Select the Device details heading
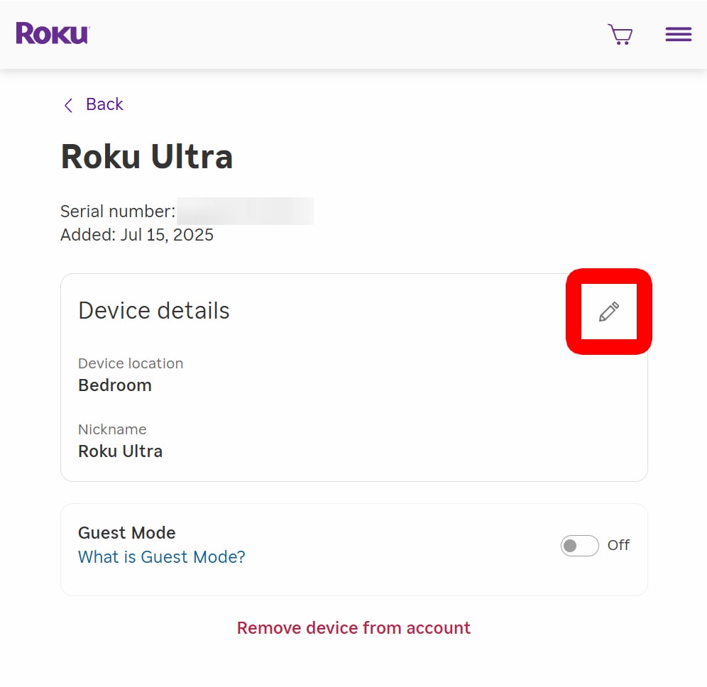Viewport: 707px width, 687px height. pyautogui.click(x=153, y=310)
